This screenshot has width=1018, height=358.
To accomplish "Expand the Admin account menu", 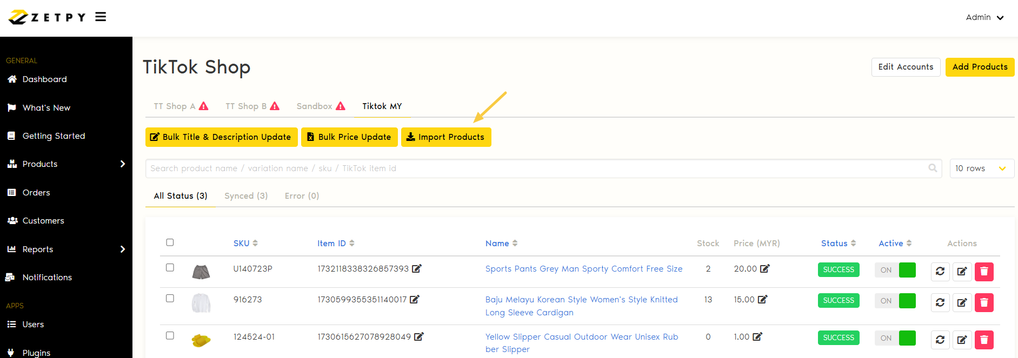I will point(984,17).
